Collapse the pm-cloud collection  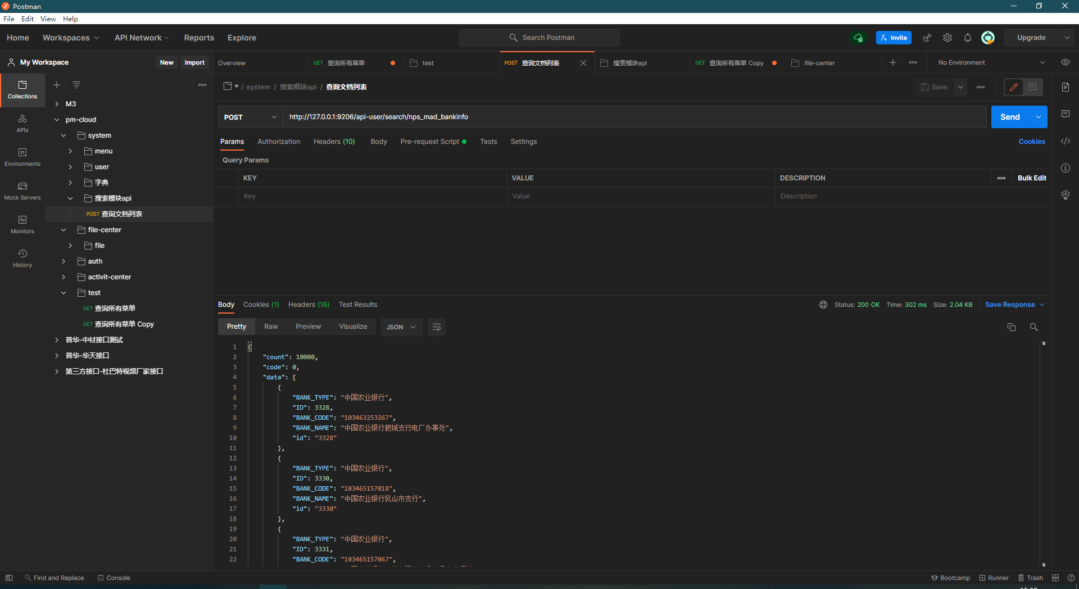pyautogui.click(x=57, y=120)
